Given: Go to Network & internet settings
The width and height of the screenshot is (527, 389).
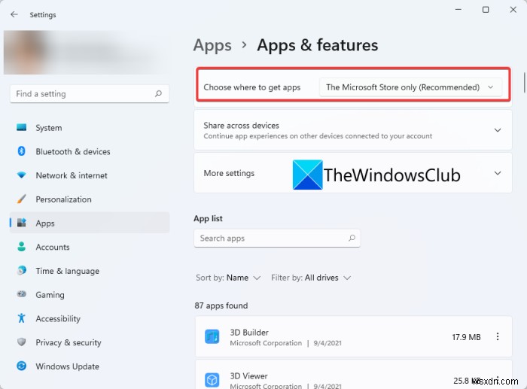Looking at the screenshot, I should point(90,175).
